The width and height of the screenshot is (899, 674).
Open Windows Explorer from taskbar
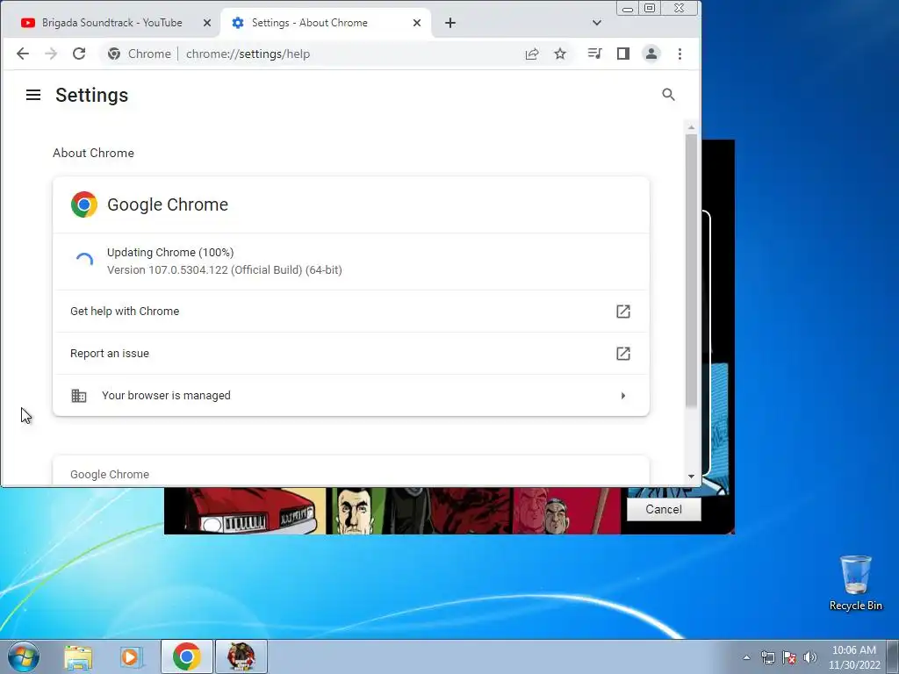[x=78, y=656]
